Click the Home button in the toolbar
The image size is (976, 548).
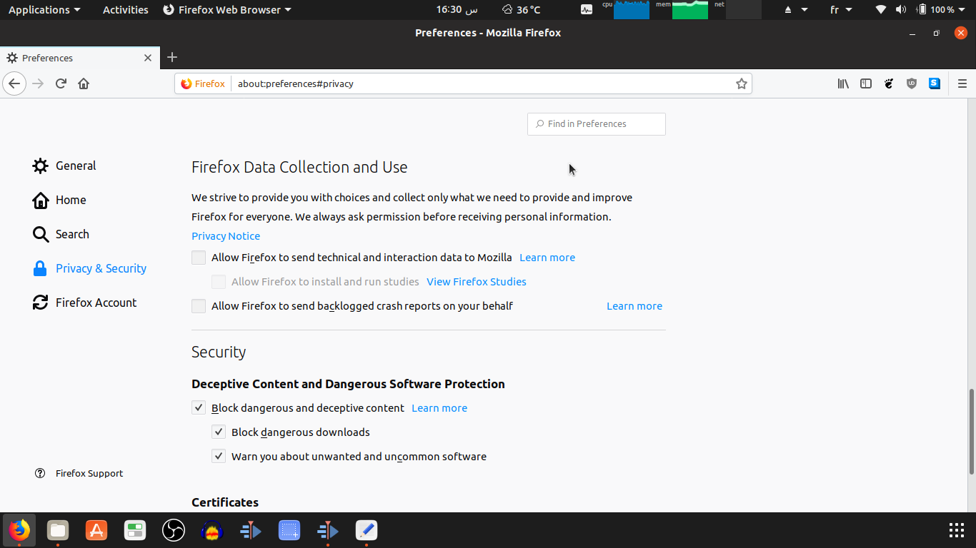84,83
